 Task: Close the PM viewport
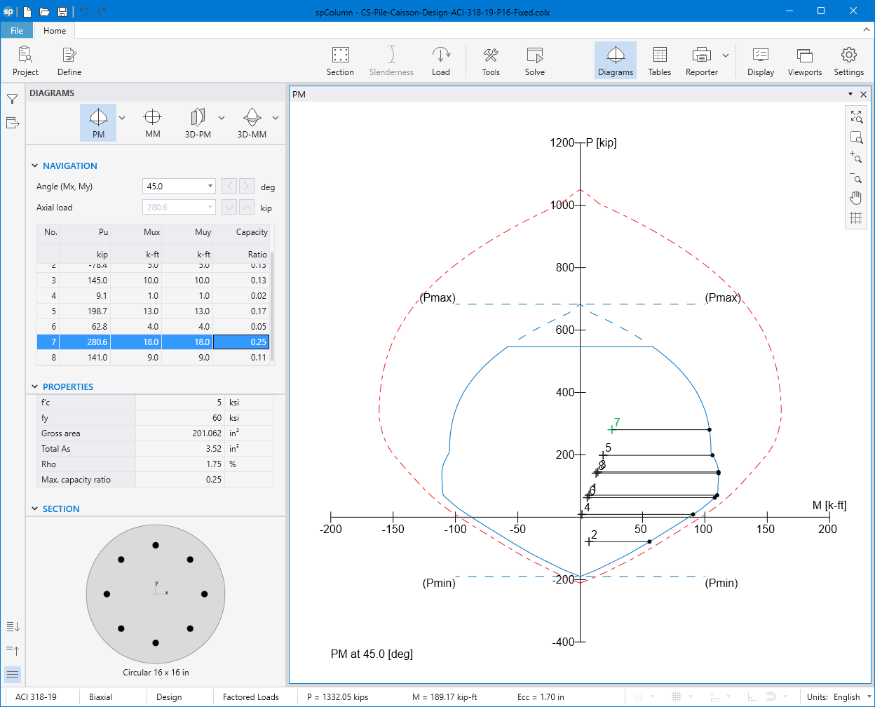pos(864,94)
